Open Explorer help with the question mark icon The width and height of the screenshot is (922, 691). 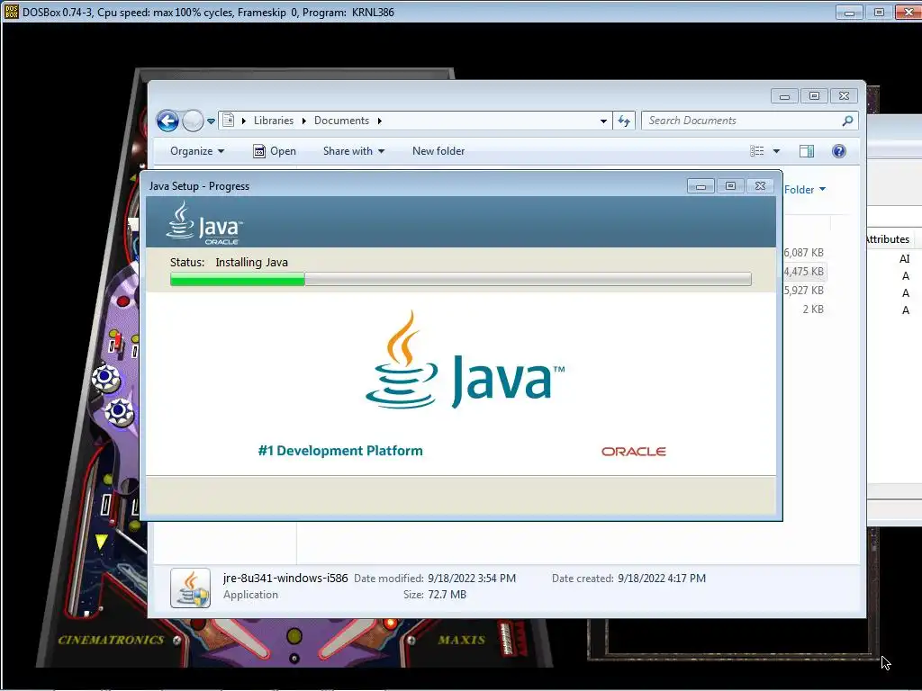coord(839,151)
